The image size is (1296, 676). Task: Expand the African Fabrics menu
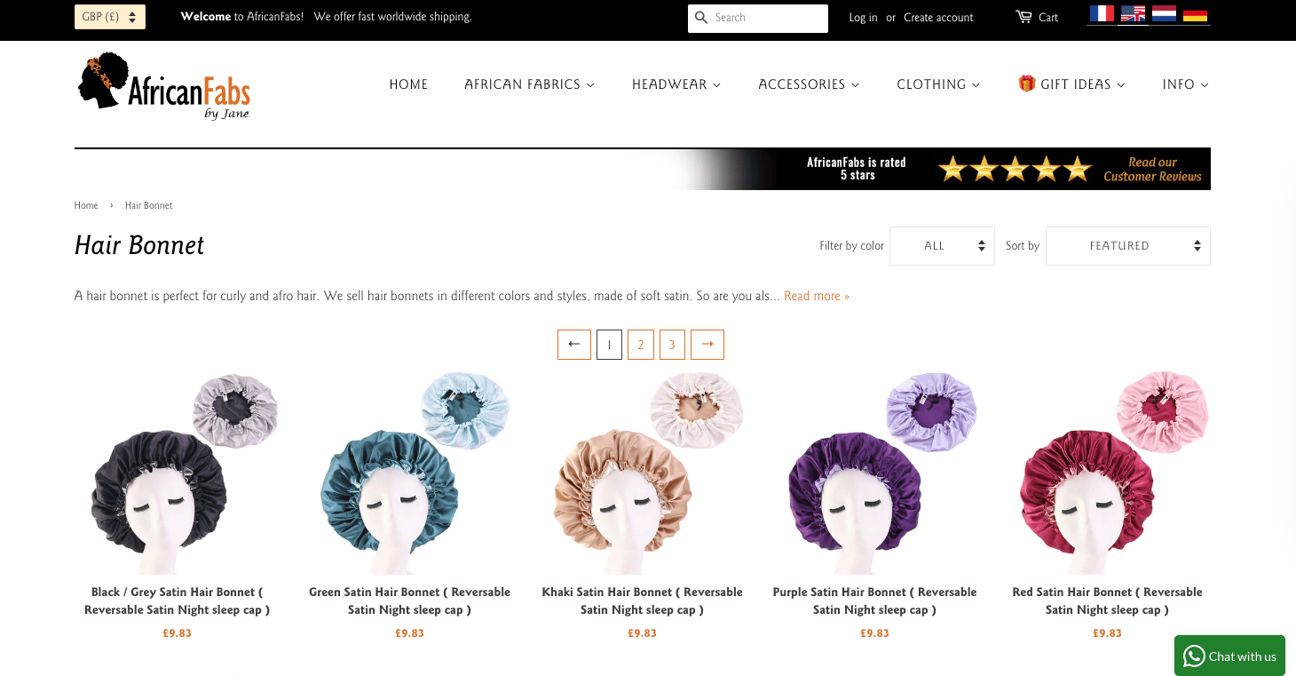(529, 84)
